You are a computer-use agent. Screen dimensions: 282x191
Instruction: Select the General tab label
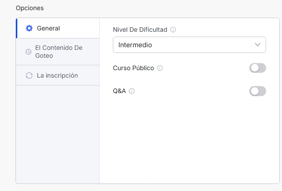point(48,28)
